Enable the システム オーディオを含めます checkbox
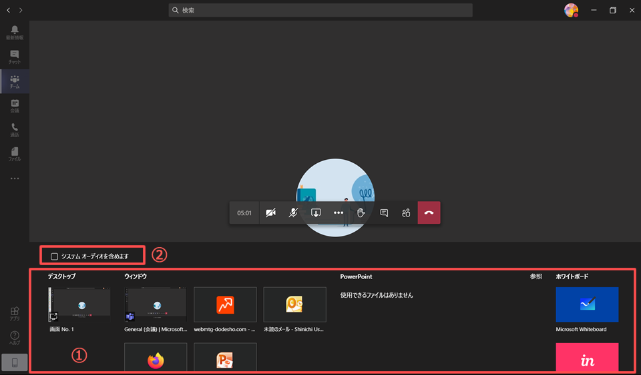Viewport: 641px width, 375px height. click(54, 256)
